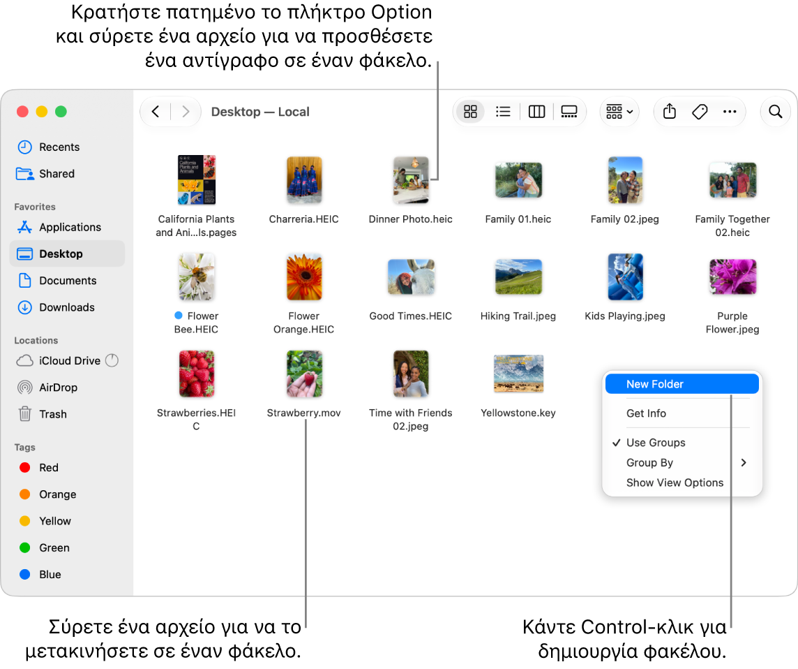This screenshot has width=798, height=669.
Task: Expand the Group By submenu
Action: click(x=682, y=463)
